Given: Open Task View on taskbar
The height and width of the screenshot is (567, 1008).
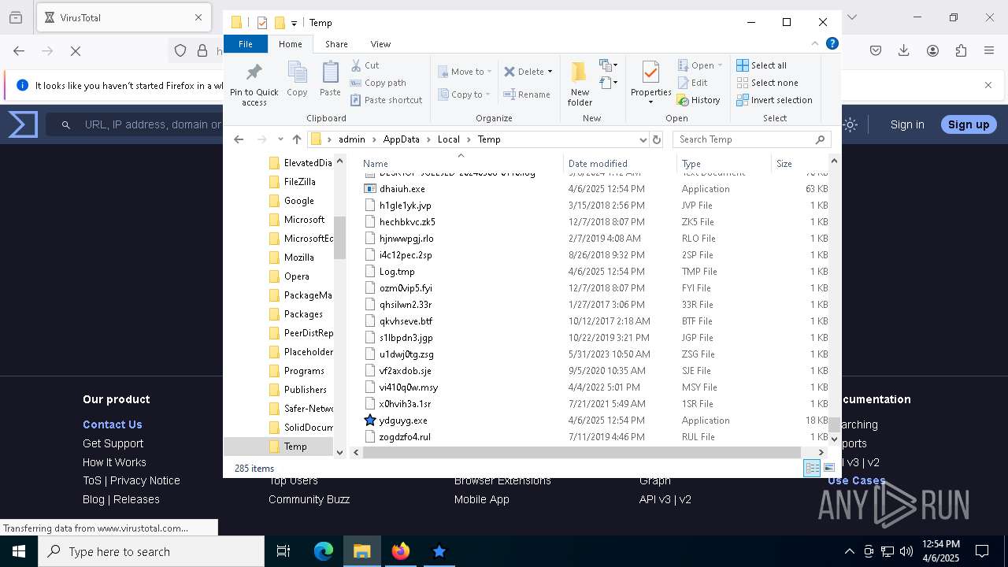Looking at the screenshot, I should point(283,551).
